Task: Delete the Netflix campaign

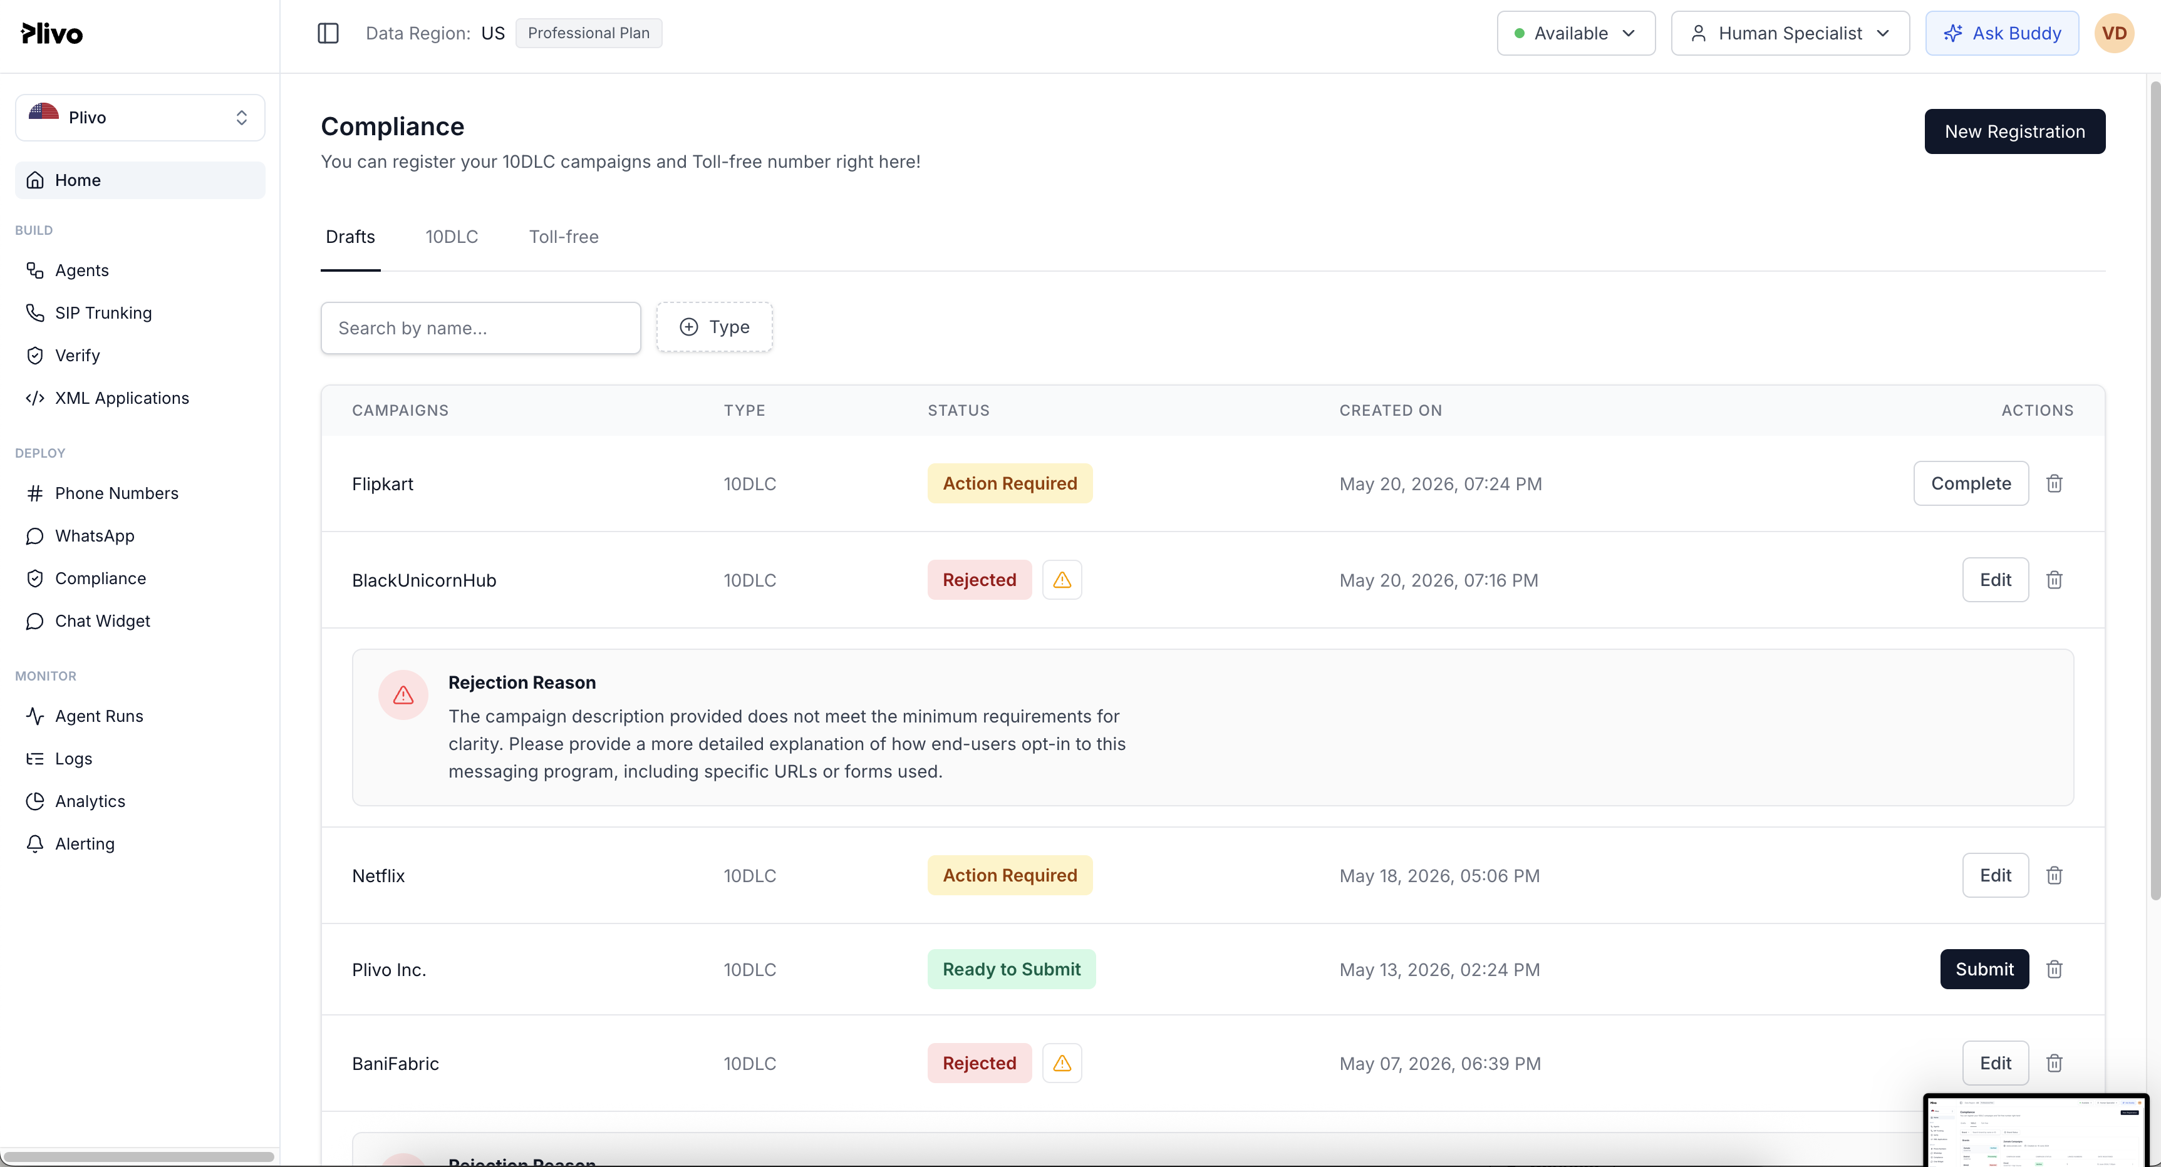Action: tap(2054, 875)
